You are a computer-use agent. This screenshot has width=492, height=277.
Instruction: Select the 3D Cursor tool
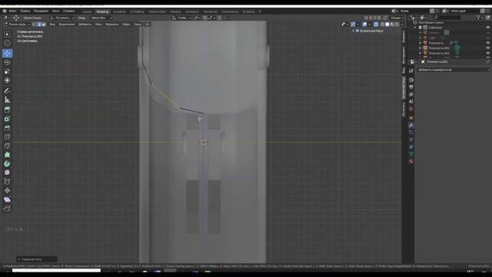[x=7, y=43]
